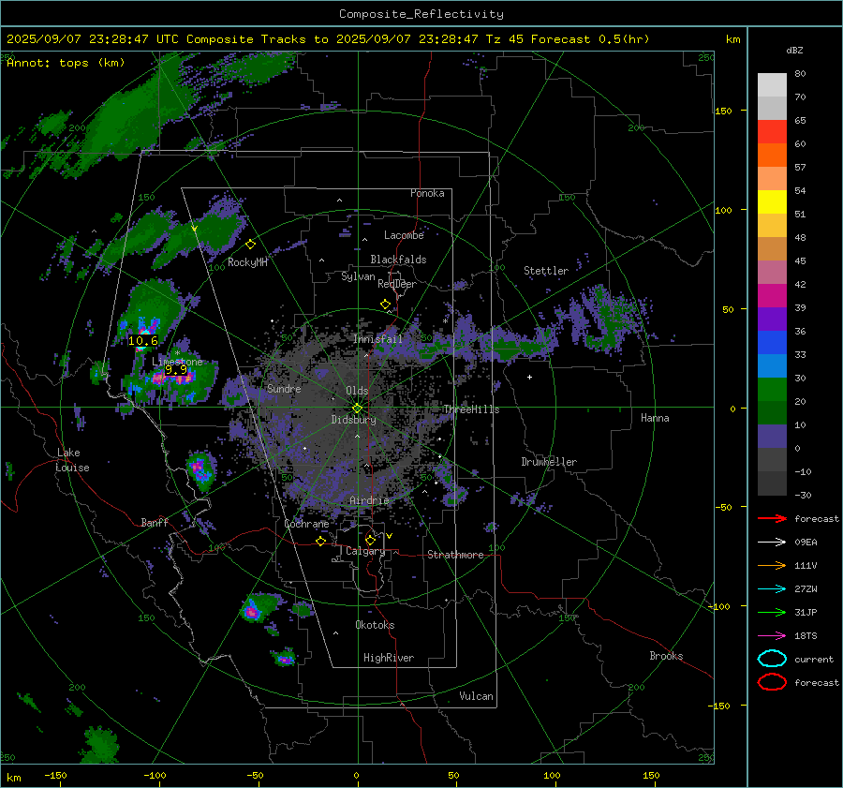
Task: Click the magenta swatch between 42 and 39
Action: pos(772,296)
